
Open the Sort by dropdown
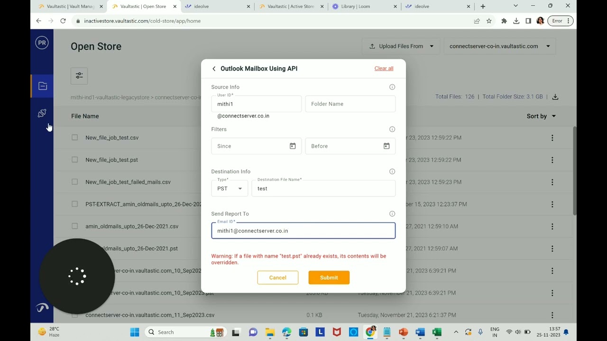541,116
